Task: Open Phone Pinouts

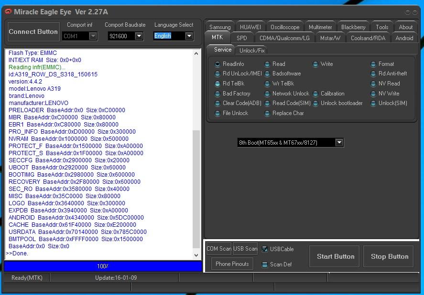Action: point(232,264)
